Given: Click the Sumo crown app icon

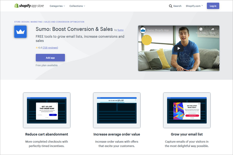Looking at the screenshot, I should click(20, 32).
